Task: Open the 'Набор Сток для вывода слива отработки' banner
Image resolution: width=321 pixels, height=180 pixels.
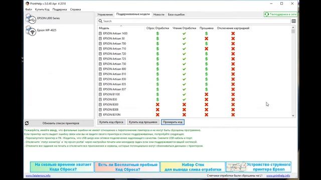Action: tap(193, 167)
